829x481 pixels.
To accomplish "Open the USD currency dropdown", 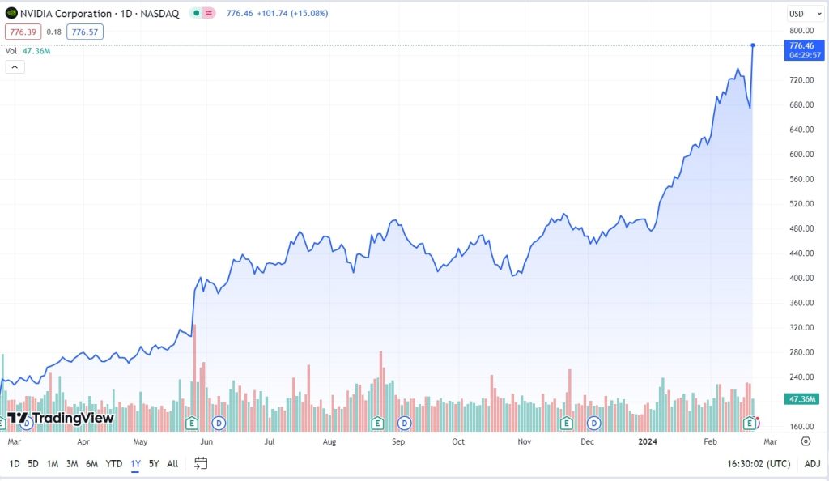I will pos(805,13).
